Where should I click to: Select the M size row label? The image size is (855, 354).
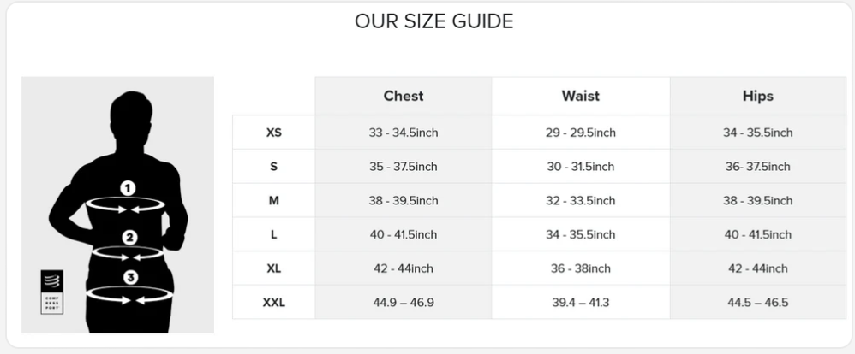pos(274,200)
